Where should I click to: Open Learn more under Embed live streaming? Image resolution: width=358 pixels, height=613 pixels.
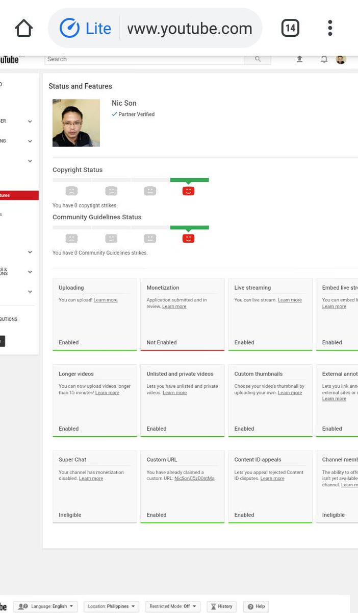334,306
